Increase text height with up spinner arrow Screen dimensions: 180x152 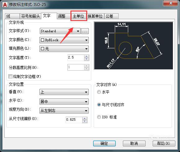point(87,56)
